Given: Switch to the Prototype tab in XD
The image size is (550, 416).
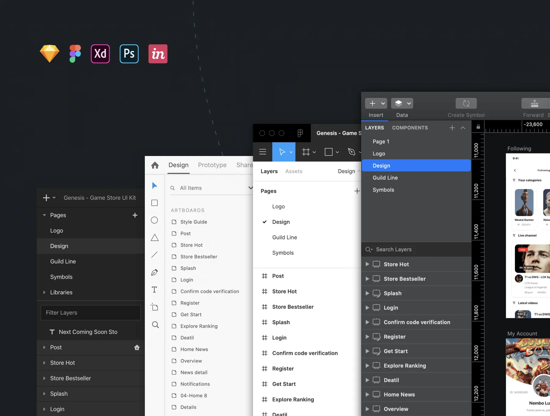Looking at the screenshot, I should [212, 165].
